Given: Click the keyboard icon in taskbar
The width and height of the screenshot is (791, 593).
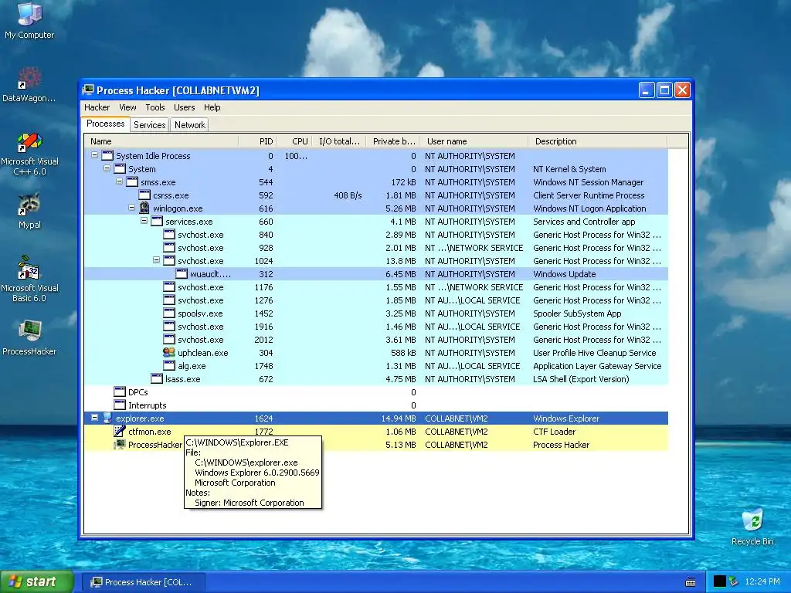Looking at the screenshot, I should pos(691,582).
